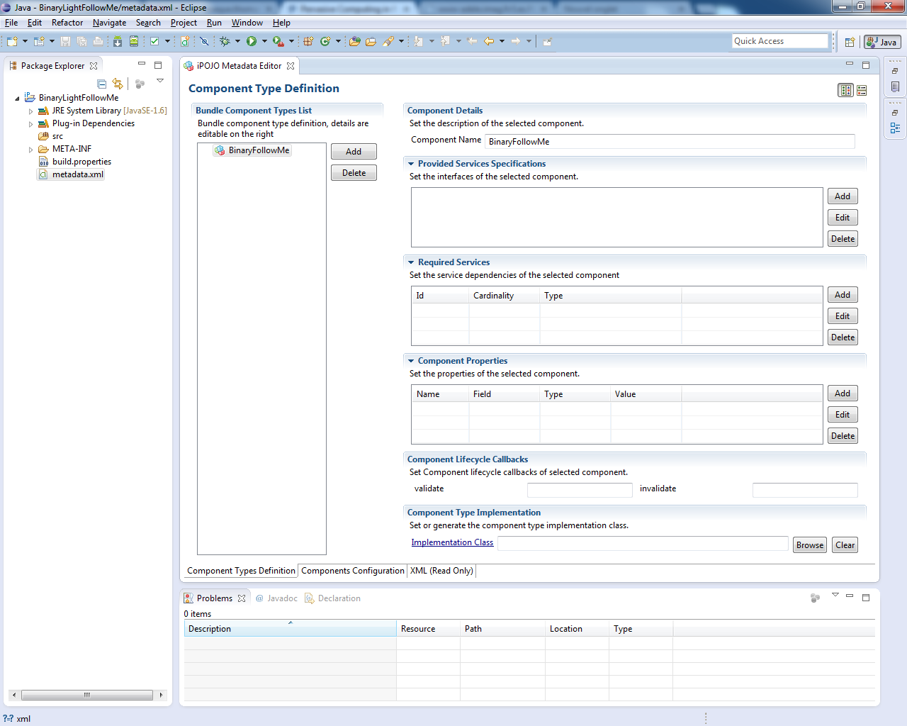
Task: Click the Debug bug icon in toolbar
Action: click(225, 42)
